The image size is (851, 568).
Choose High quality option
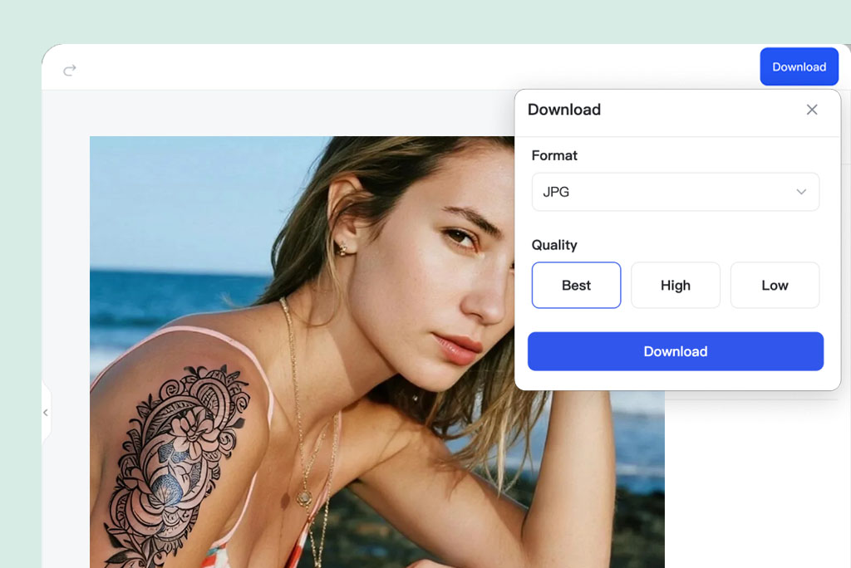click(676, 286)
